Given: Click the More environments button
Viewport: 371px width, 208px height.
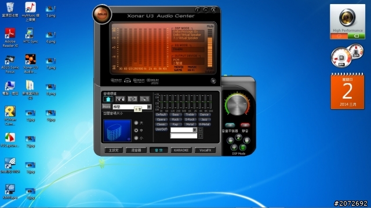Looking at the screenshot, I should (x=107, y=106).
